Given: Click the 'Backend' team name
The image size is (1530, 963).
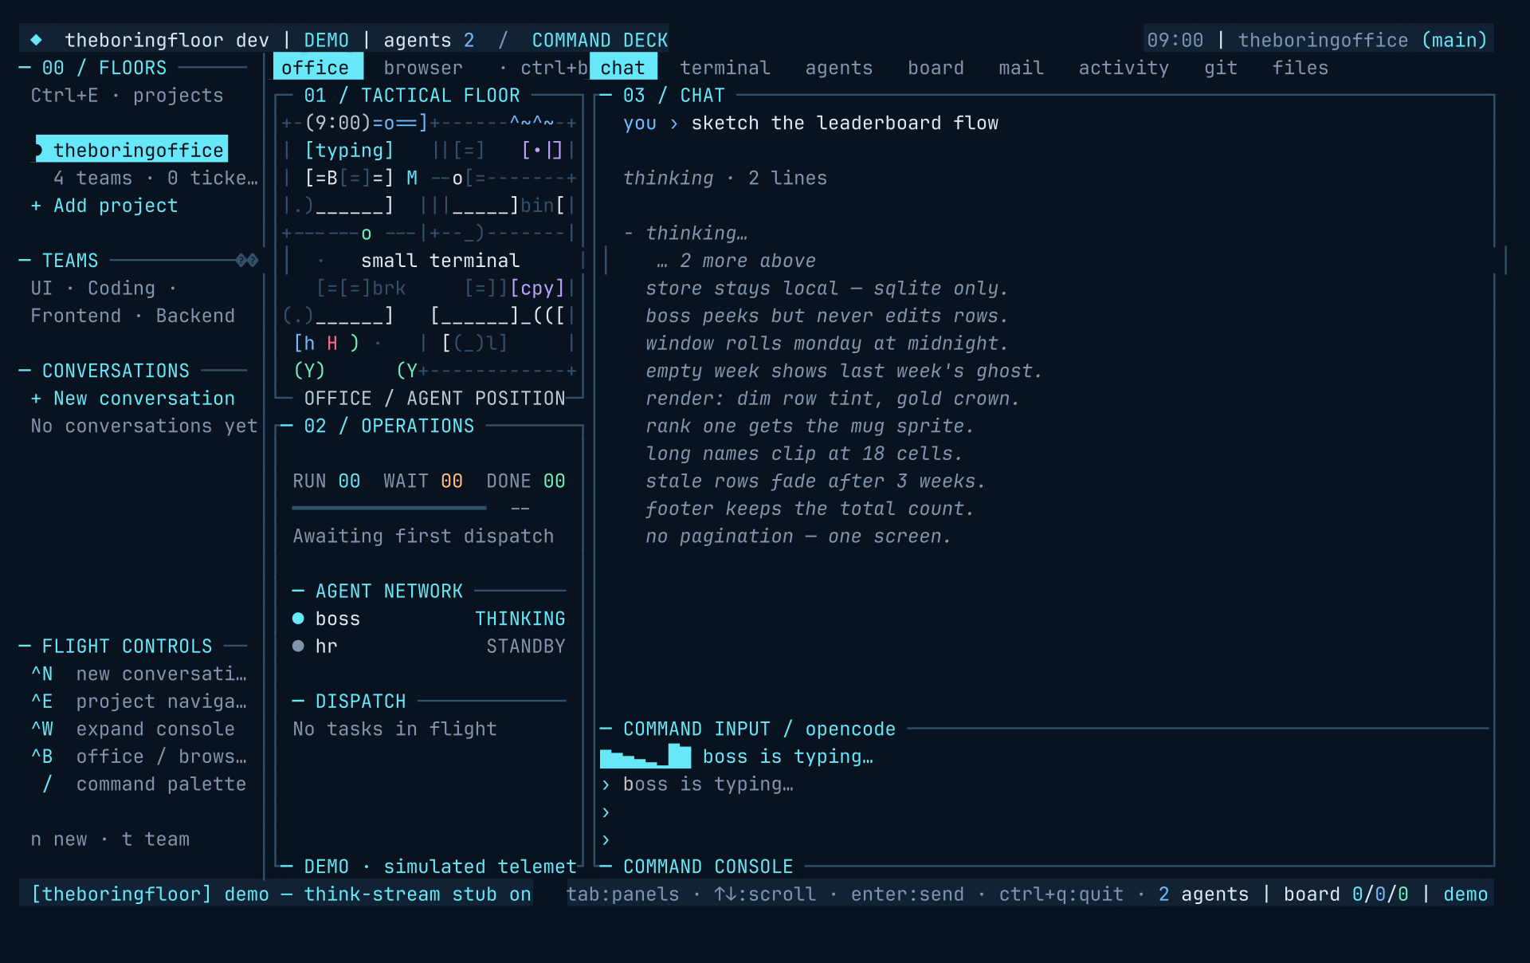Looking at the screenshot, I should click(x=195, y=316).
